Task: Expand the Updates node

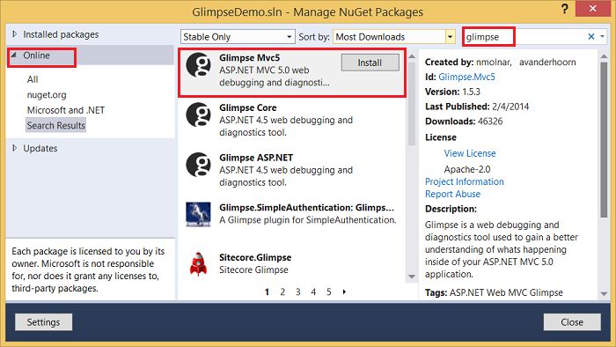Action: click(x=15, y=148)
